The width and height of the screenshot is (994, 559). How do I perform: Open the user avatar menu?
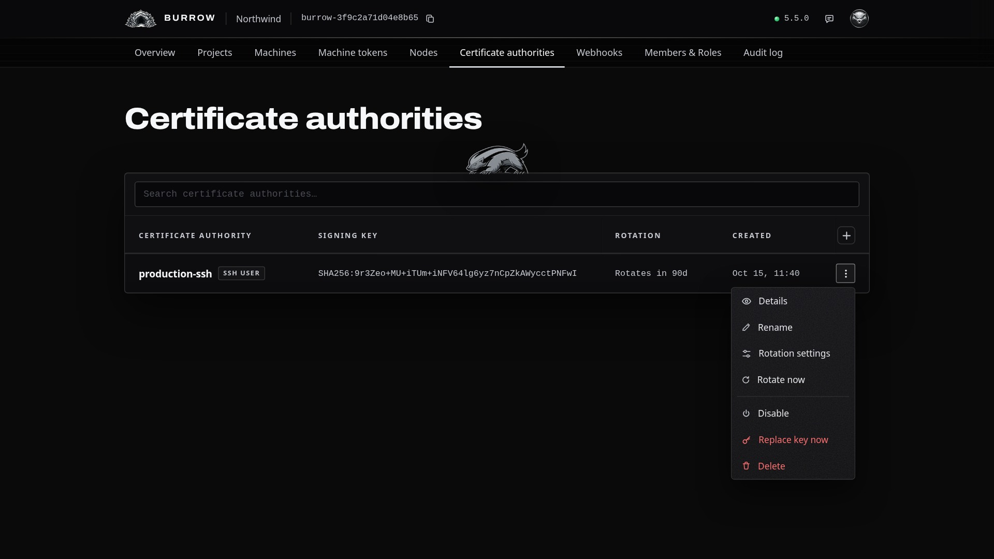click(x=859, y=19)
